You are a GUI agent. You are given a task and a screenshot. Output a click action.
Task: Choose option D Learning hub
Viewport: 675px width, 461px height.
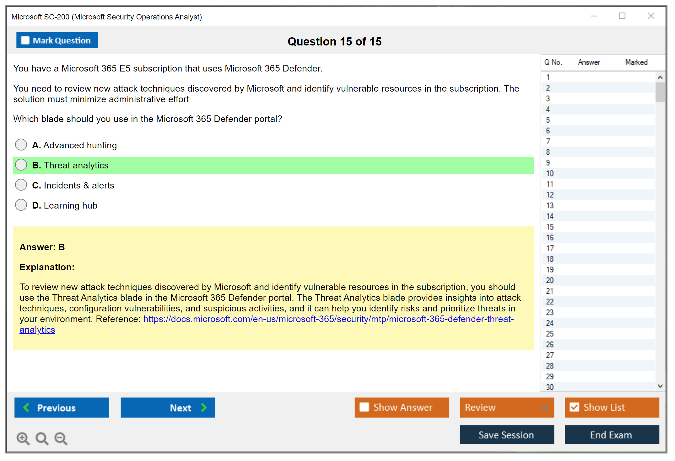click(x=21, y=205)
